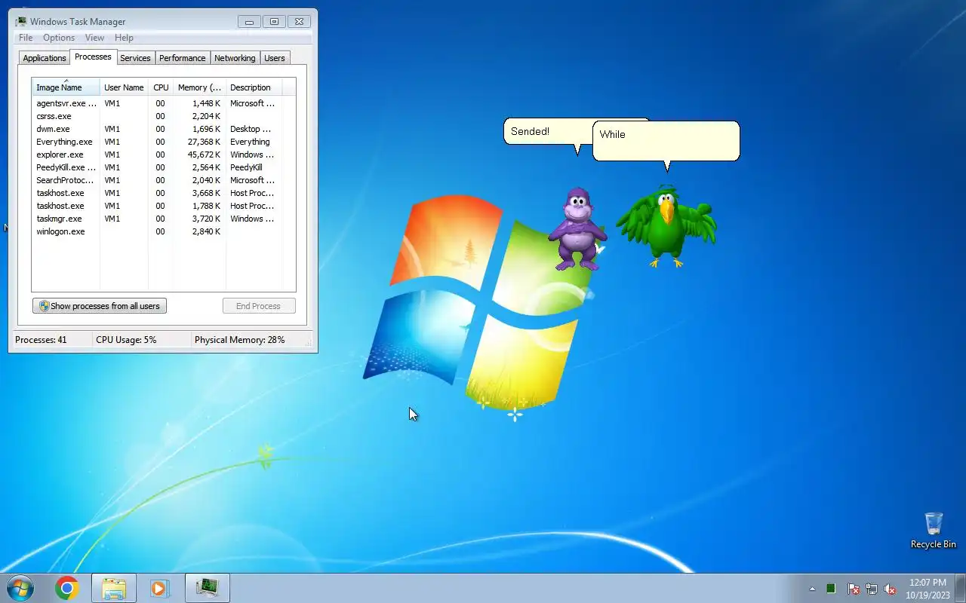Screen dimensions: 966x603
Task: Click the 'Sended!' speech balloon
Action: 548,131
